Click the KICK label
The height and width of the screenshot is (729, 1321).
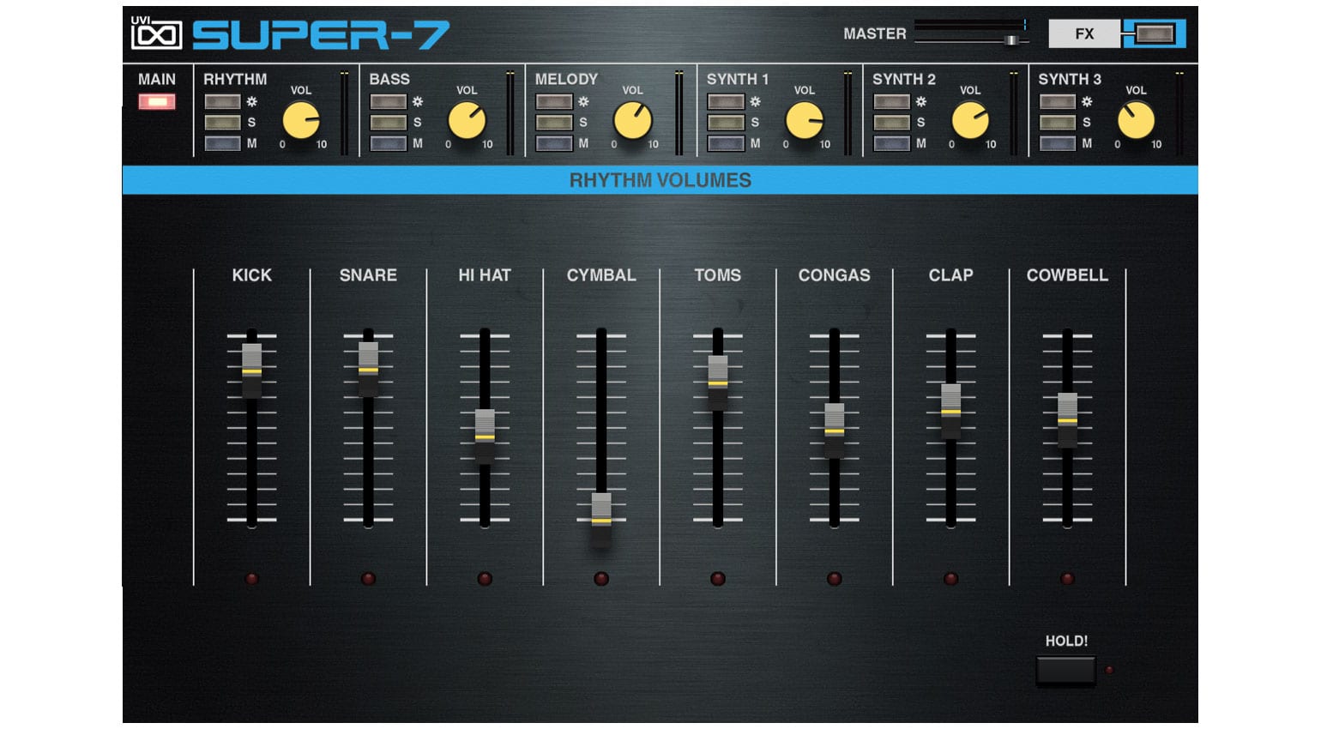[251, 275]
